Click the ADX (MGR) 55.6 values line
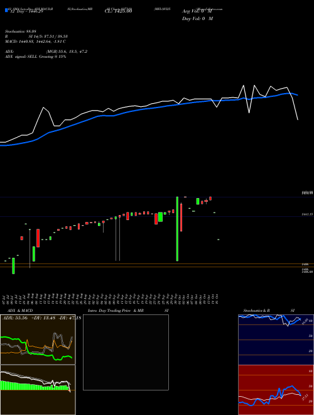Image resolution: width=314 pixels, height=415 pixels. pos(46,52)
